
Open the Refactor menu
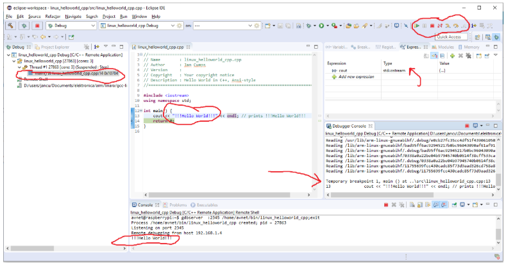point(53,15)
